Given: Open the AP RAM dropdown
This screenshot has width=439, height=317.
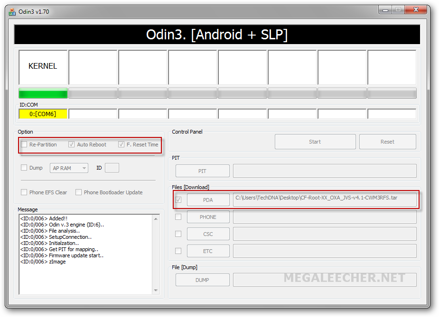Looking at the screenshot, I should click(x=69, y=168).
